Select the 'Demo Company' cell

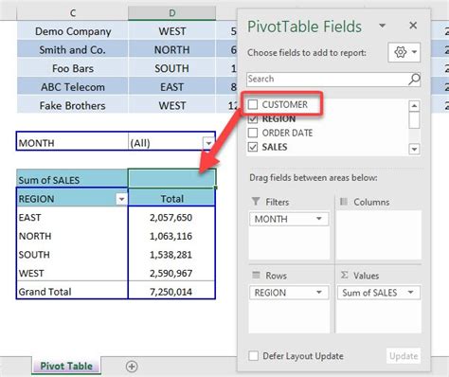(73, 31)
